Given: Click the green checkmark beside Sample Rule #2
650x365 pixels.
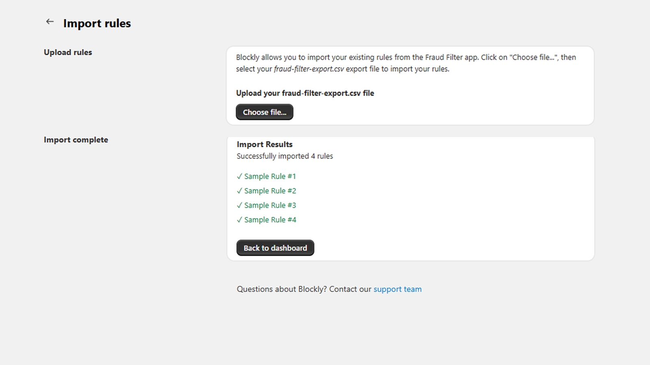Looking at the screenshot, I should (x=239, y=191).
